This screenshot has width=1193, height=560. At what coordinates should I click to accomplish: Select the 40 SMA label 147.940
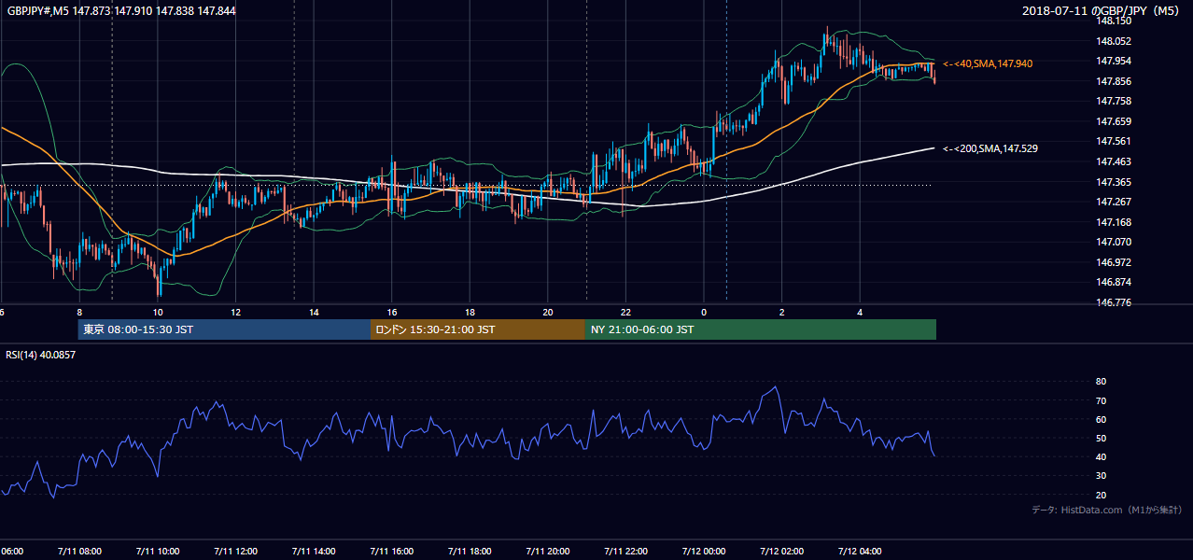pyautogui.click(x=988, y=63)
